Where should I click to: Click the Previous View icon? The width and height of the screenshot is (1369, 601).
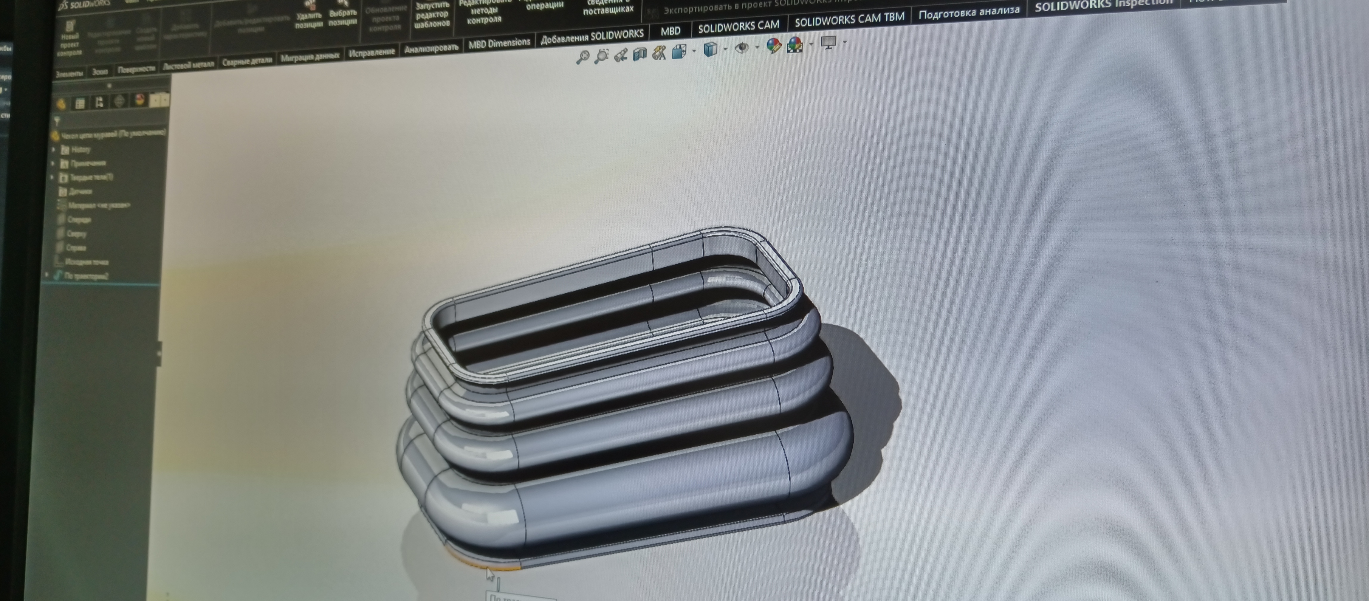[620, 55]
